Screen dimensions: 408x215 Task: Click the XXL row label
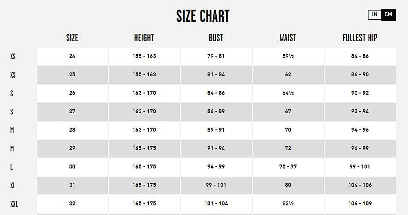pyautogui.click(x=14, y=204)
